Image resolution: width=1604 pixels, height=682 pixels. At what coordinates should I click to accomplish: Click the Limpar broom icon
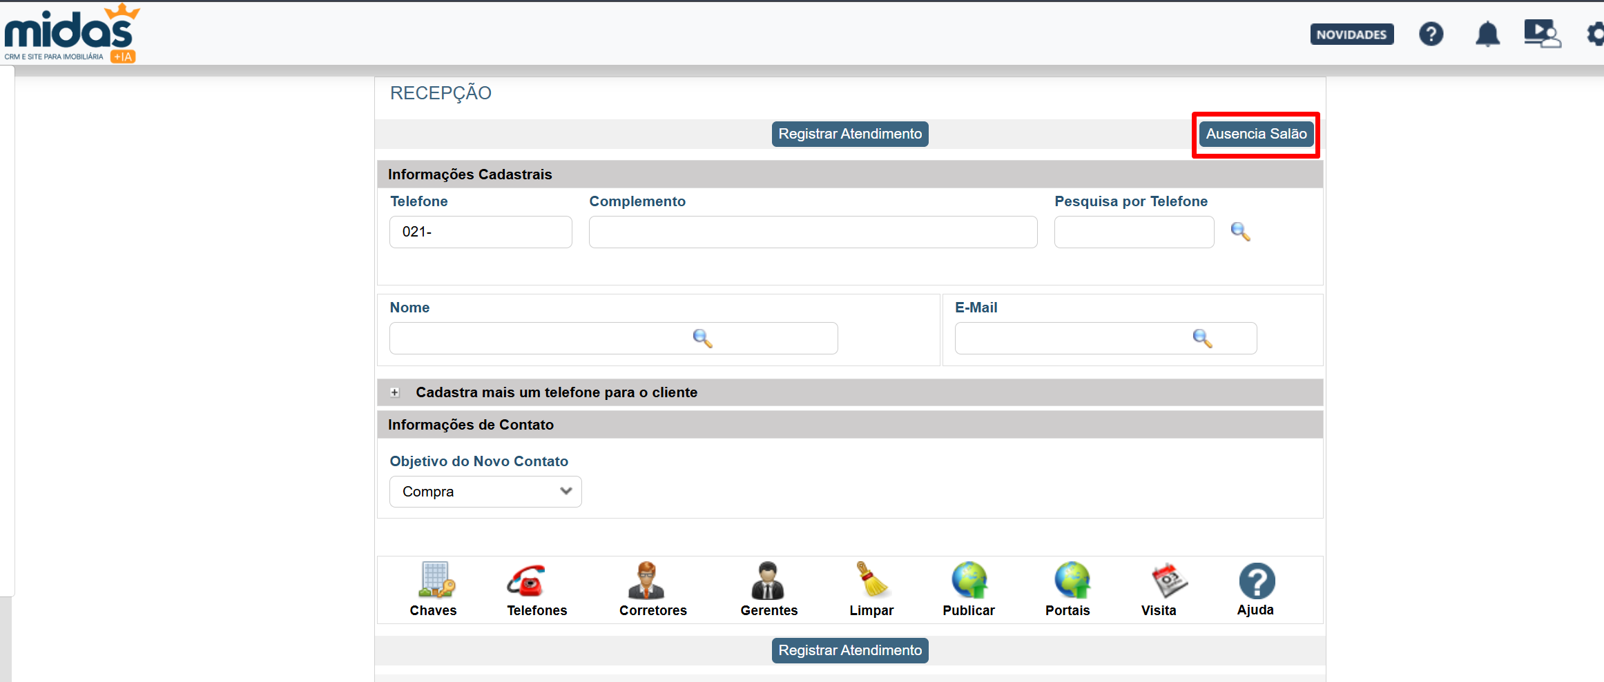pos(872,581)
